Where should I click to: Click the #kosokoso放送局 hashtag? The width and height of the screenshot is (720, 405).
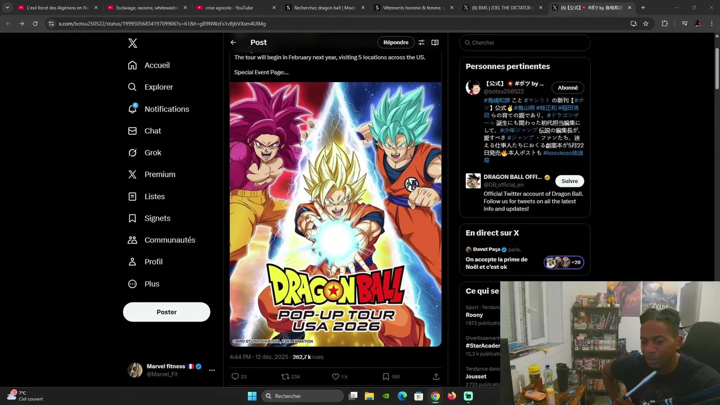[533, 156]
